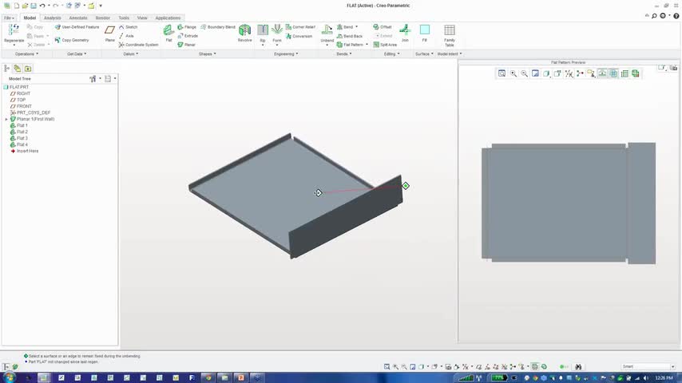682x383 pixels.
Task: Choose the Planar wall tool
Action: click(187, 45)
